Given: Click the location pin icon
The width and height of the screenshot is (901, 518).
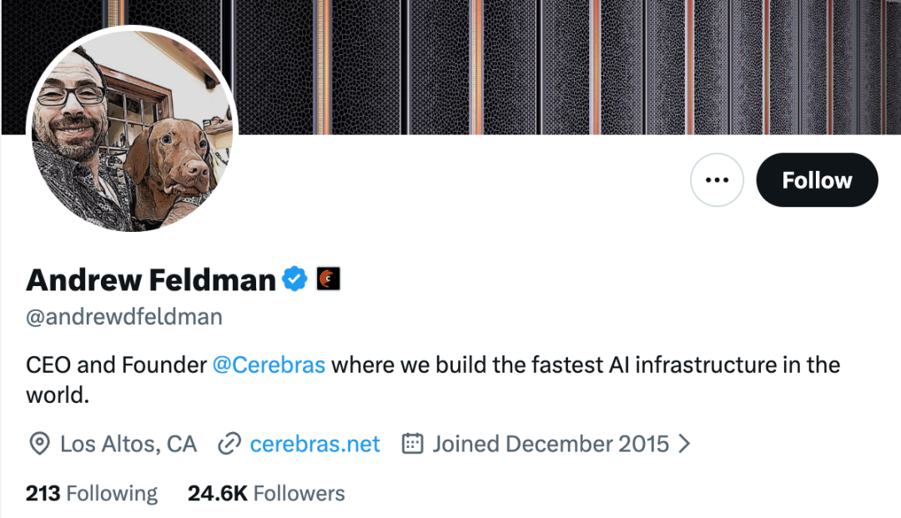Looking at the screenshot, I should 39,444.
